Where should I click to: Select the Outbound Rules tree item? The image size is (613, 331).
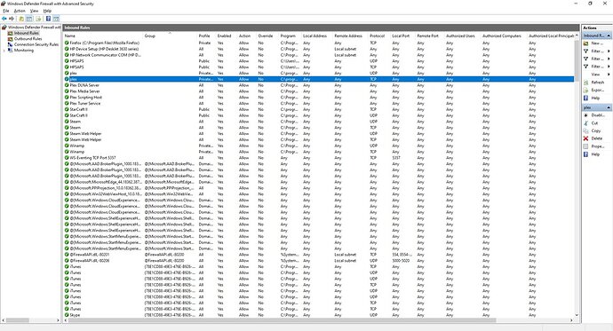[28, 39]
